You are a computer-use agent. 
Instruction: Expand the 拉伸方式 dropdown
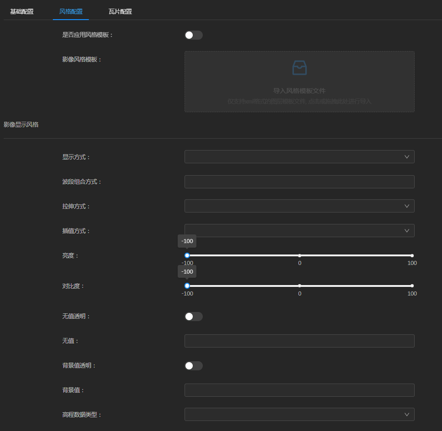click(299, 206)
